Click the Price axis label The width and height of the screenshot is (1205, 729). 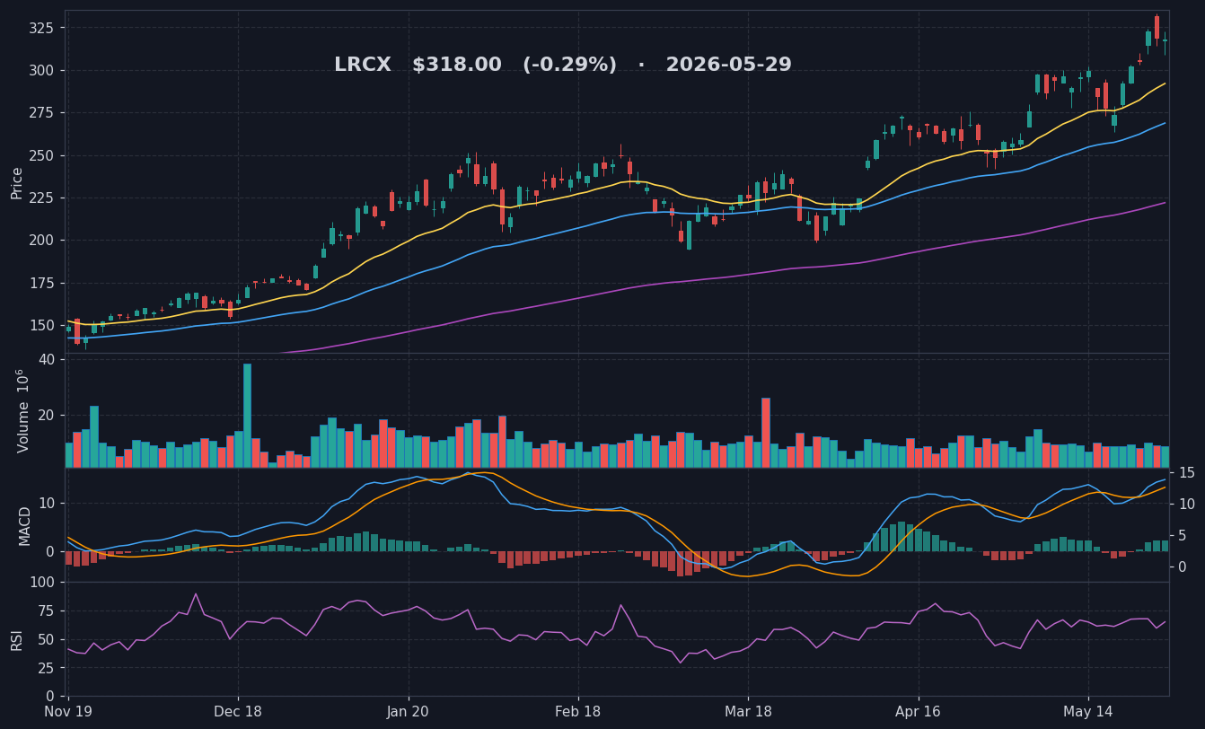click(x=17, y=182)
